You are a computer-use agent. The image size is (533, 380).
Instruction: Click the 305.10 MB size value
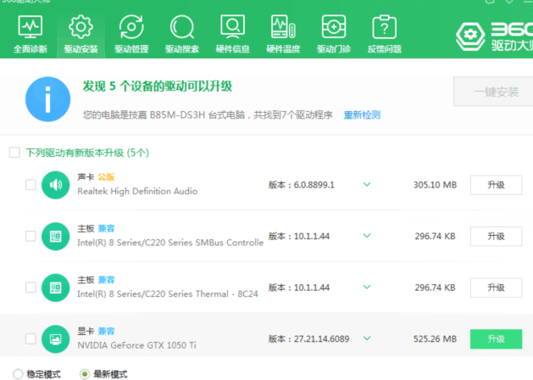click(x=435, y=185)
